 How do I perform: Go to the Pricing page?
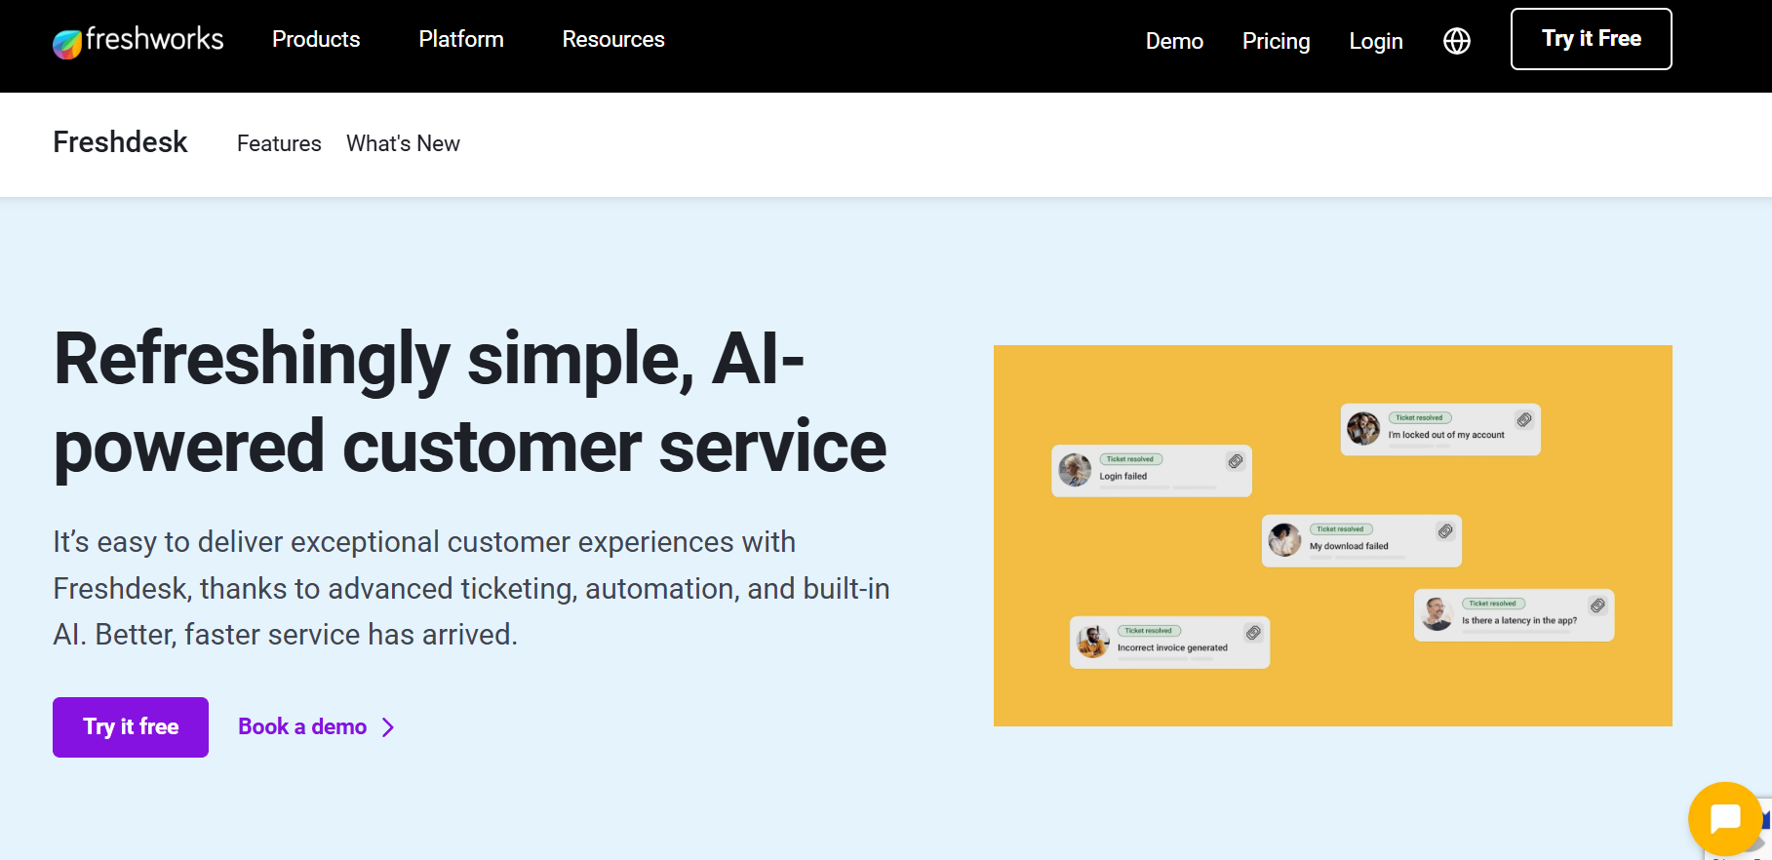pos(1276,41)
